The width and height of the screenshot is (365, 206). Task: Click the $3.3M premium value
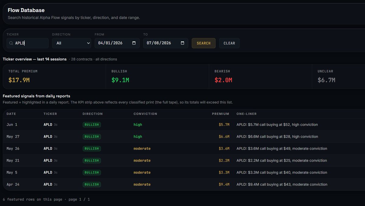[x=224, y=173]
